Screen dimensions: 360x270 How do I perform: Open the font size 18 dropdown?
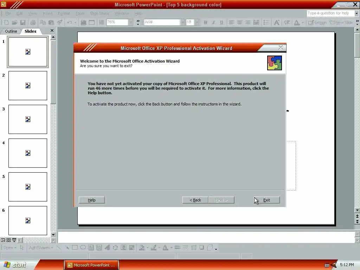click(x=197, y=22)
